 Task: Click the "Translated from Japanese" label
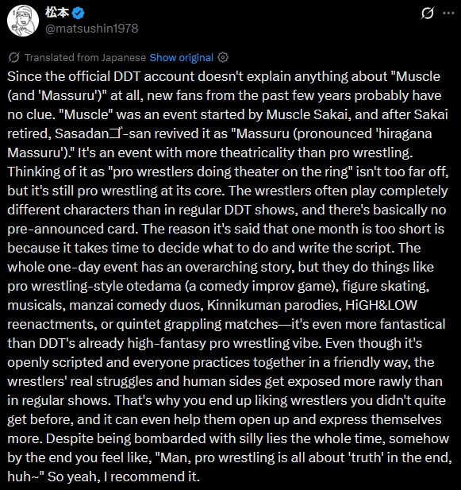click(85, 58)
